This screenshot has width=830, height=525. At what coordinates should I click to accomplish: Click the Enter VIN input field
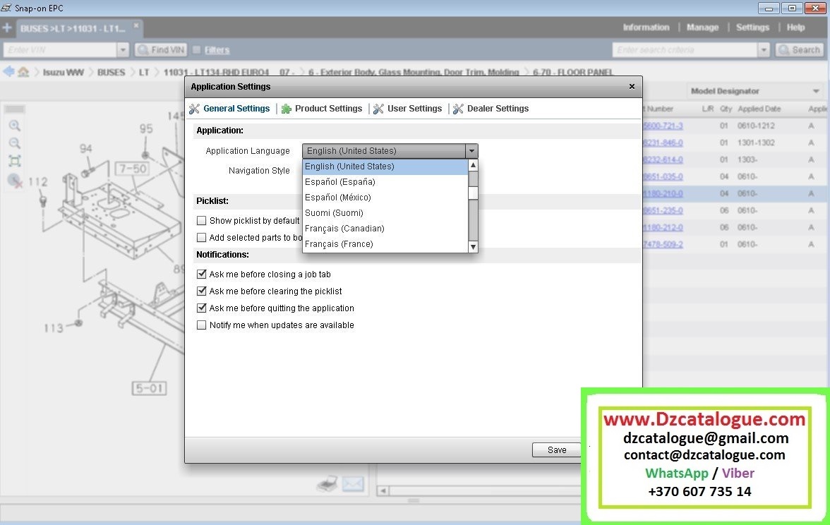tap(60, 49)
